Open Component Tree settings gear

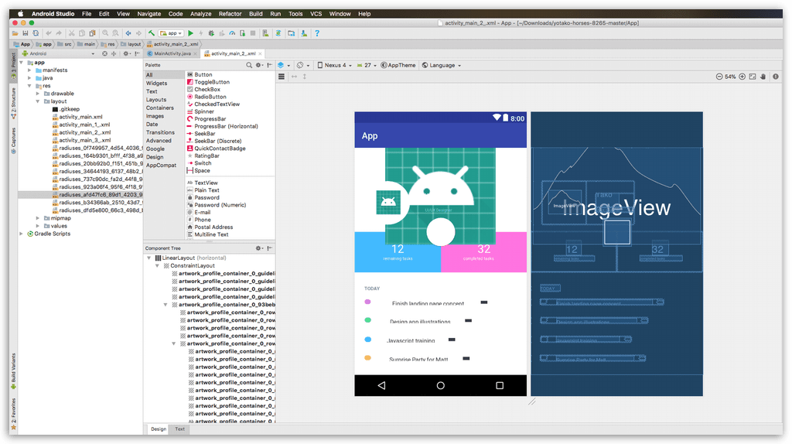point(259,248)
